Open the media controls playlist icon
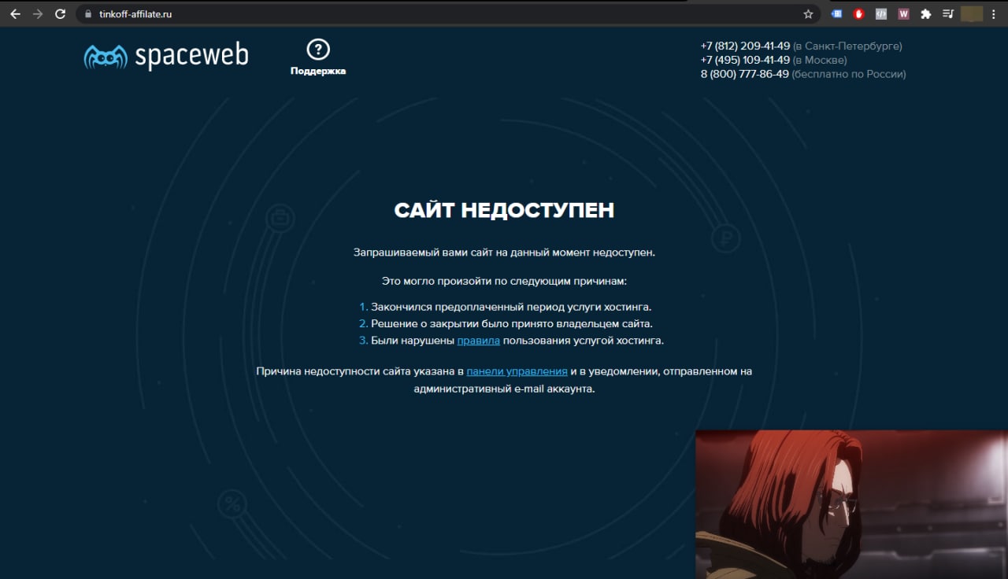Screen dimensions: 1008x579 [x=948, y=14]
